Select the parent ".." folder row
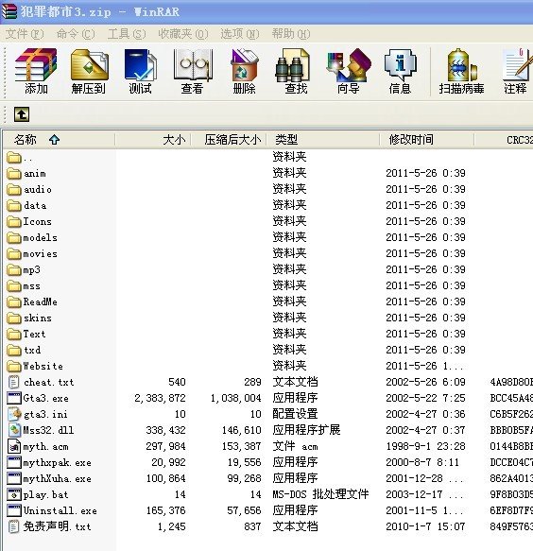The image size is (533, 551). pyautogui.click(x=20, y=158)
